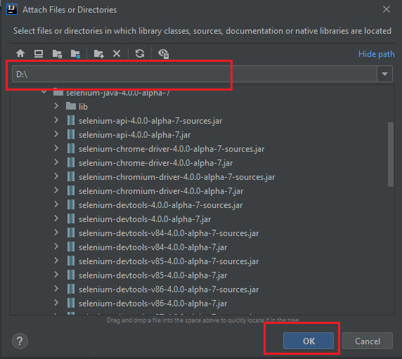
Task: Collapse the selenium-java-4.0.0-alpha-7 folder
Action: coord(44,92)
